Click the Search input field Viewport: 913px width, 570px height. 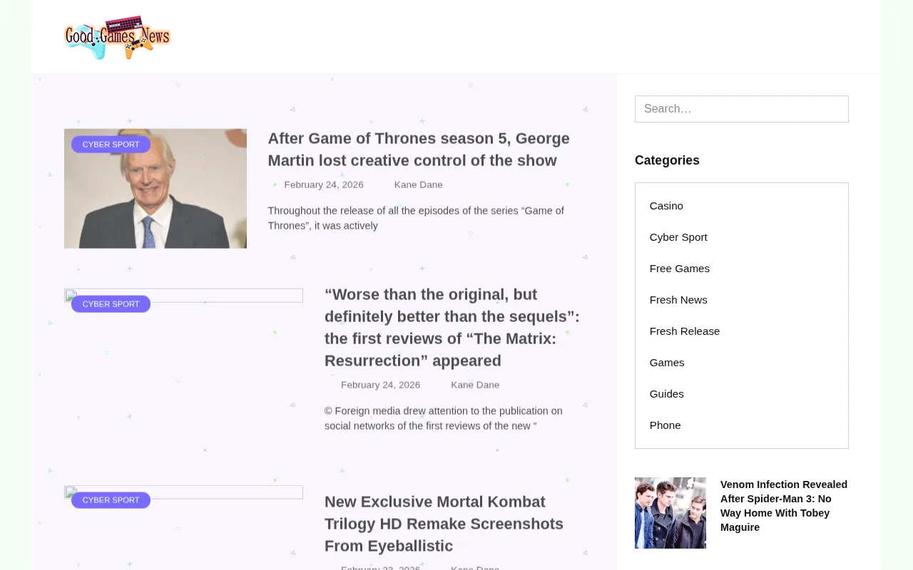point(741,108)
